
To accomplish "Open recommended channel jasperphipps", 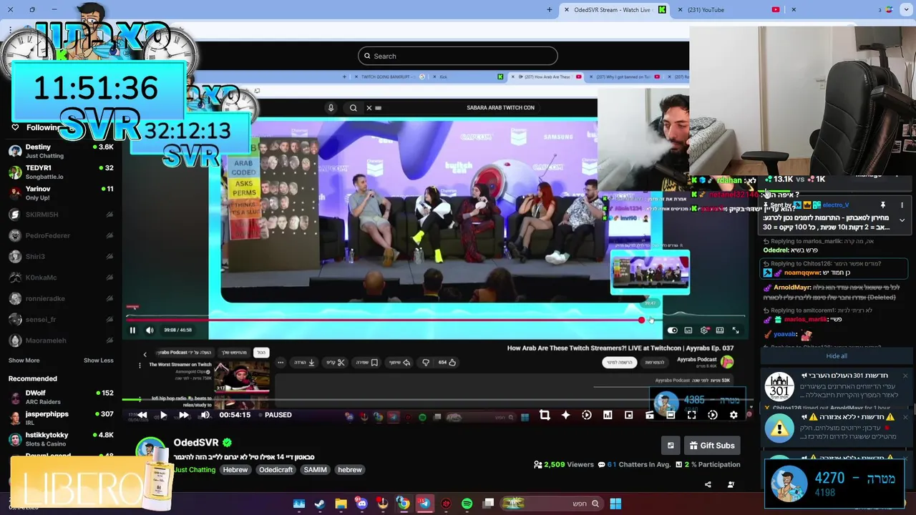I will (x=61, y=418).
